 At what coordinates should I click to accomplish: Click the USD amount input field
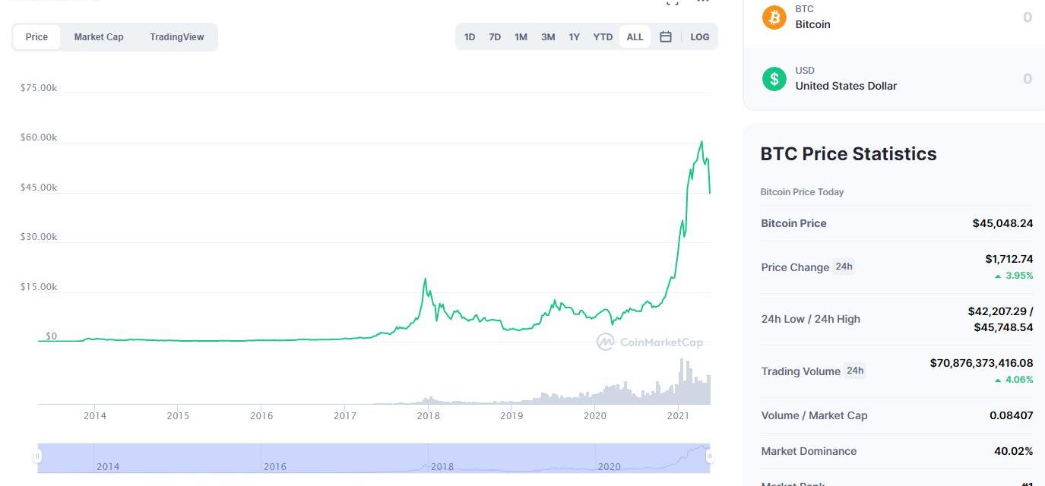pyautogui.click(x=988, y=78)
